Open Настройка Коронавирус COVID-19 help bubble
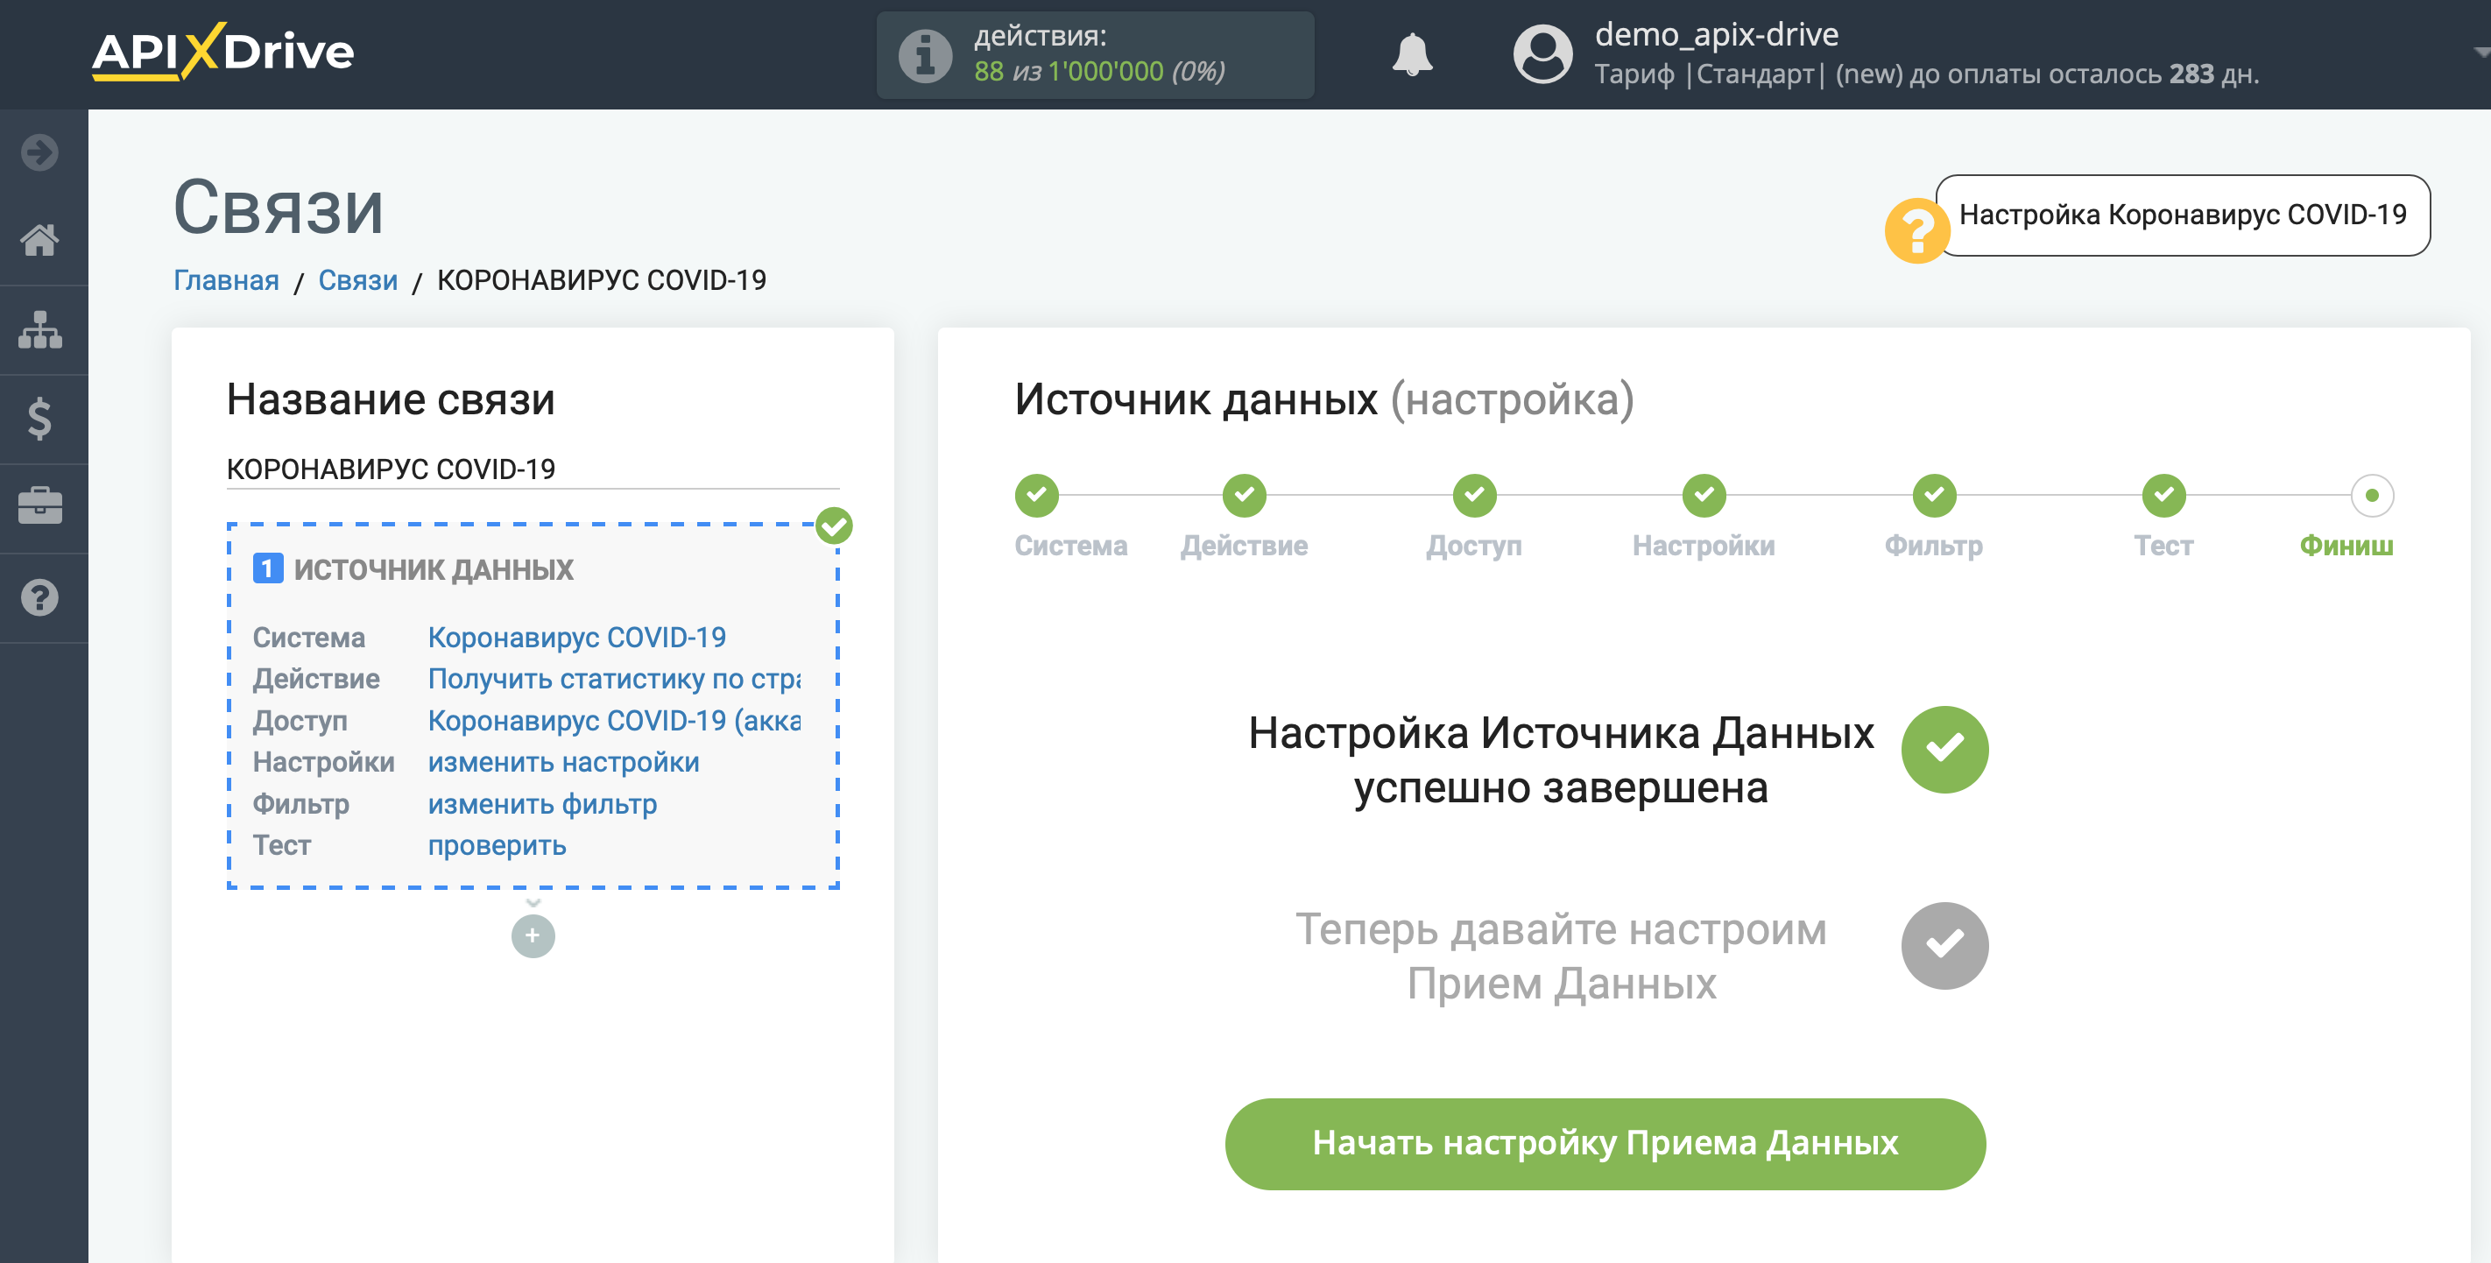This screenshot has height=1263, width=2491. pos(2183,215)
